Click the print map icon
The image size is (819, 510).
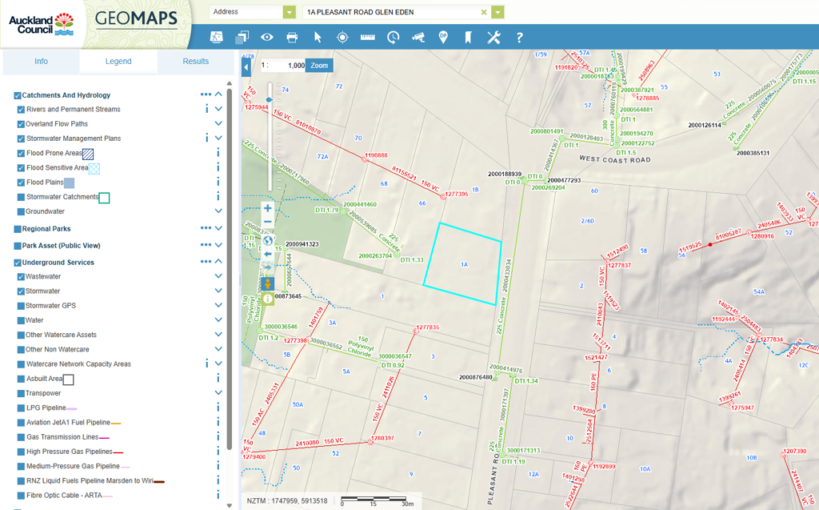[292, 37]
